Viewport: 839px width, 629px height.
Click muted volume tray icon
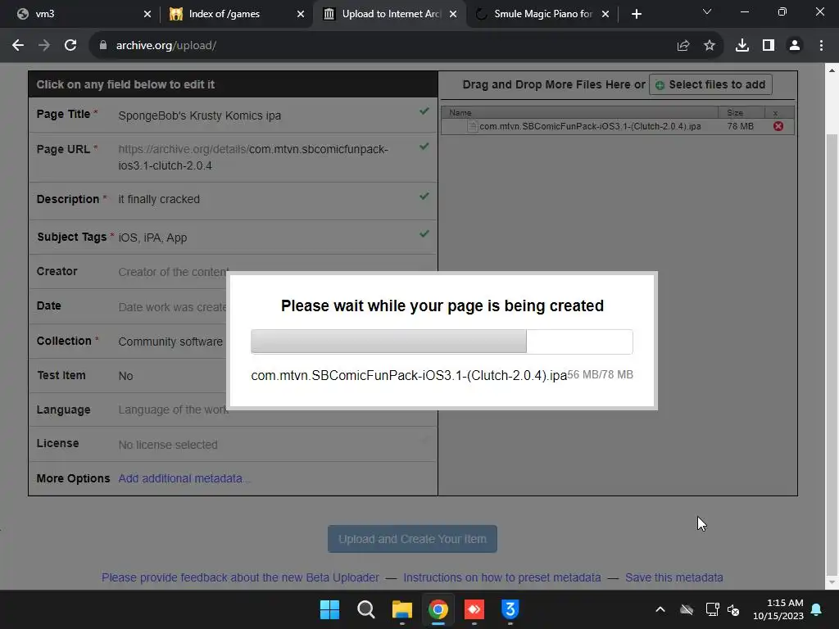pos(733,609)
